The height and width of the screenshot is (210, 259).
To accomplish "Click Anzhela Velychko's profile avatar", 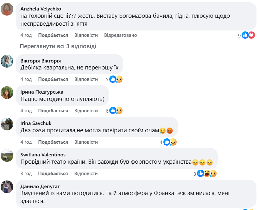I will click(7, 9).
